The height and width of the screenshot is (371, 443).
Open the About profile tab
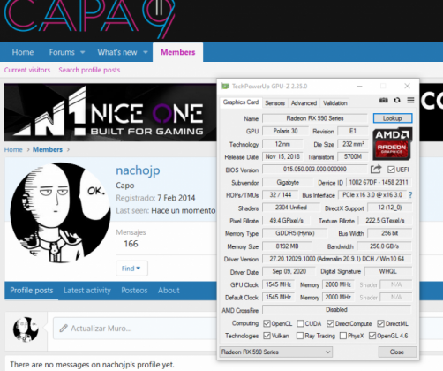(x=169, y=291)
